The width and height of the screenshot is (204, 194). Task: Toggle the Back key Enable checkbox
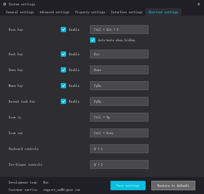click(x=63, y=54)
